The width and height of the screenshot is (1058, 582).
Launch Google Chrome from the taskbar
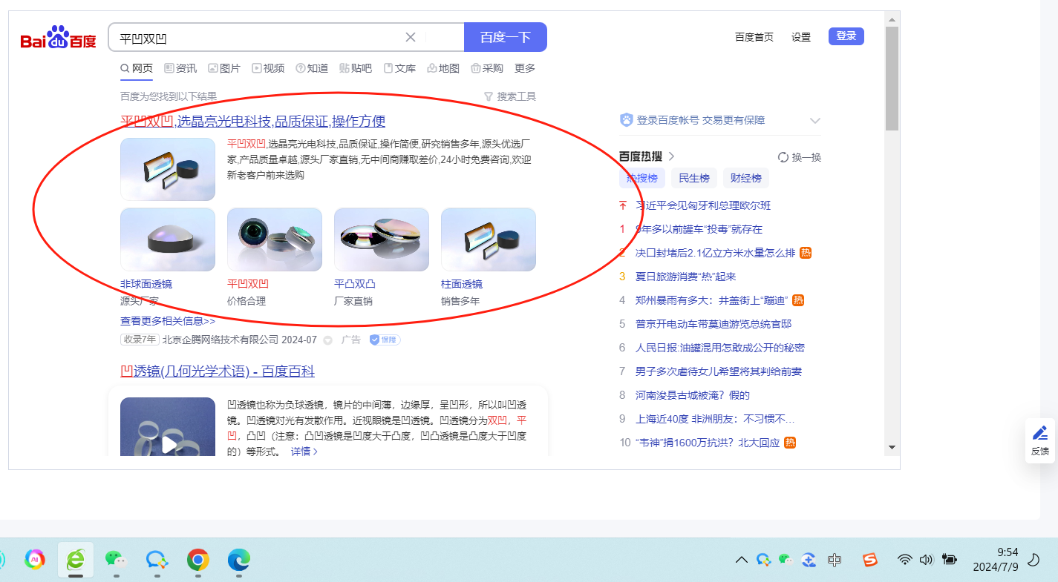tap(197, 559)
